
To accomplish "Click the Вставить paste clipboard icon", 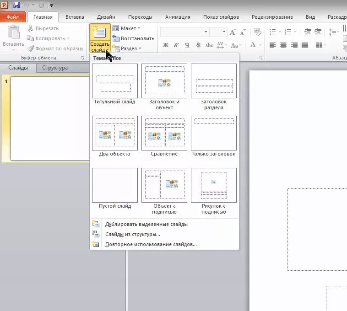I will coord(13,32).
